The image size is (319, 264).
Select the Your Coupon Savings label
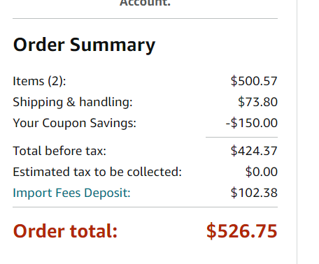tap(74, 123)
